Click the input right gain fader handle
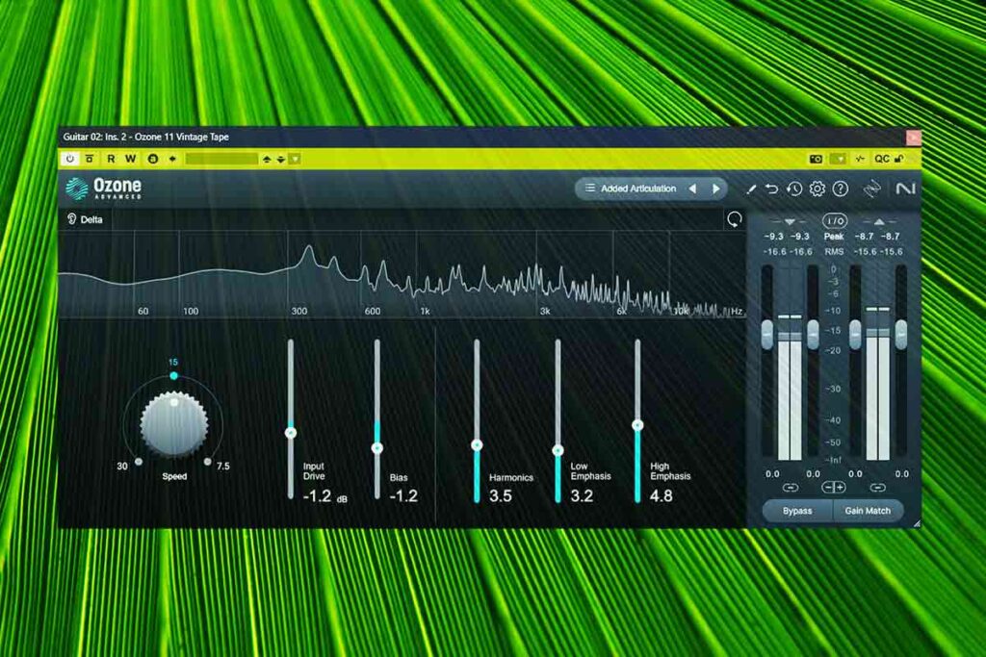The image size is (986, 657). tap(813, 334)
